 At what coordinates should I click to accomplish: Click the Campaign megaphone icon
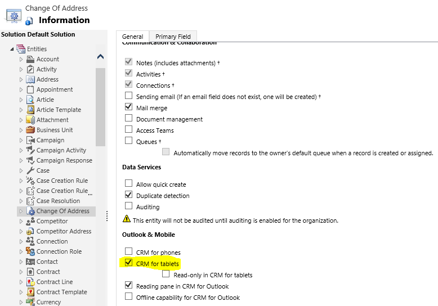click(30, 140)
